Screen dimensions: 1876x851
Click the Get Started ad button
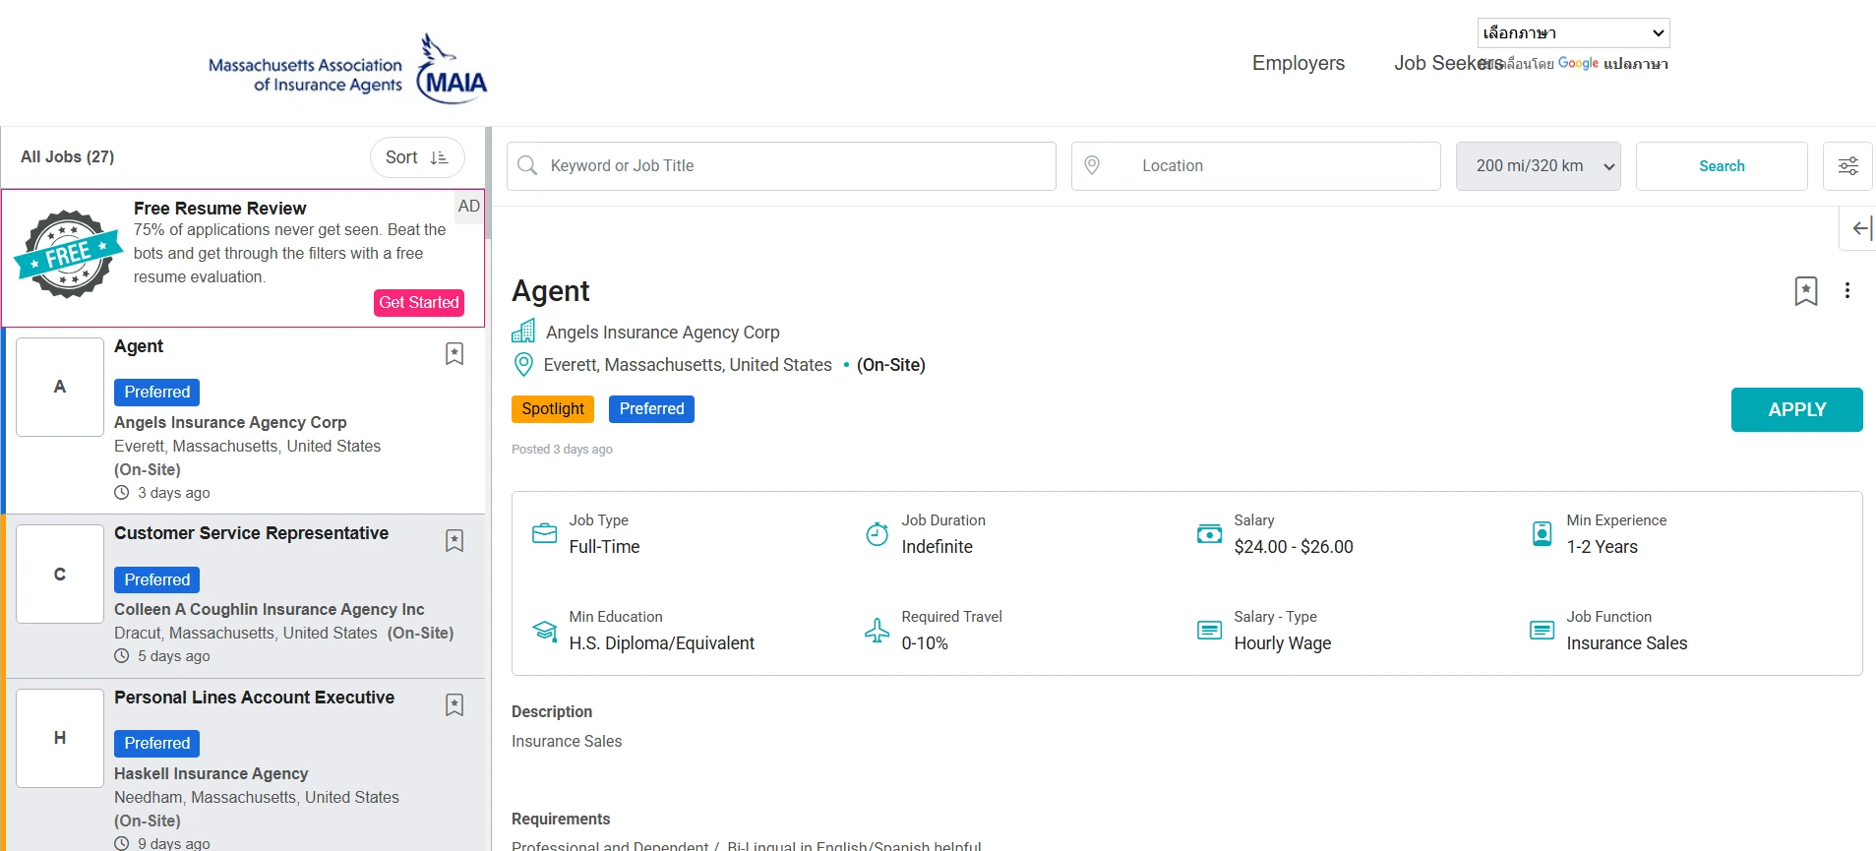pos(419,302)
